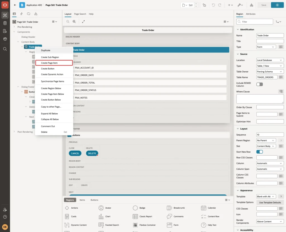Click Use Template Defaults button

[270, 202]
